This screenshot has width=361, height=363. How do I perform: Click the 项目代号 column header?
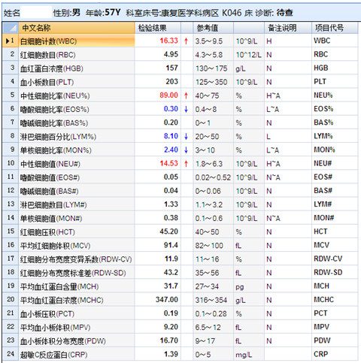click(x=335, y=28)
